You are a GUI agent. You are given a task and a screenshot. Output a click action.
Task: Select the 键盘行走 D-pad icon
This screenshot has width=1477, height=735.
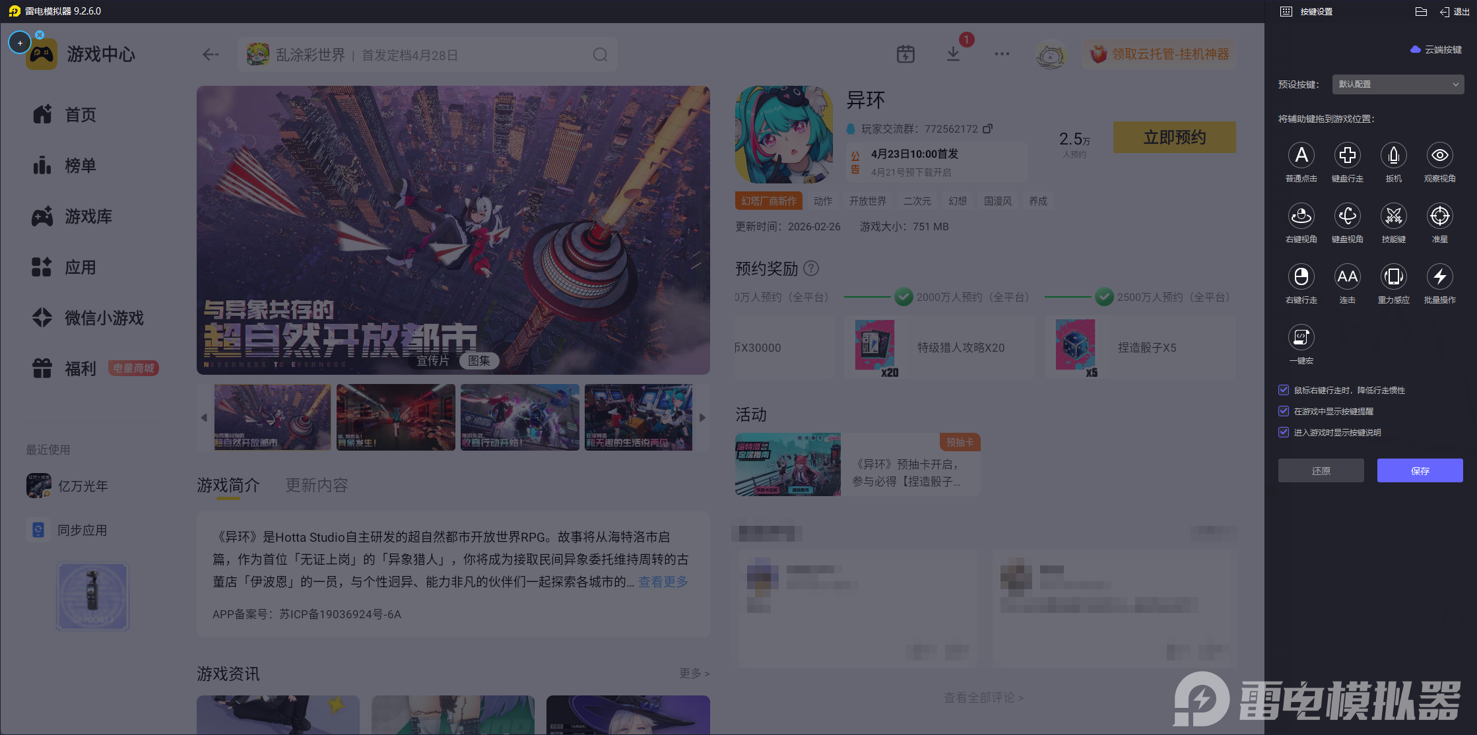click(1347, 156)
